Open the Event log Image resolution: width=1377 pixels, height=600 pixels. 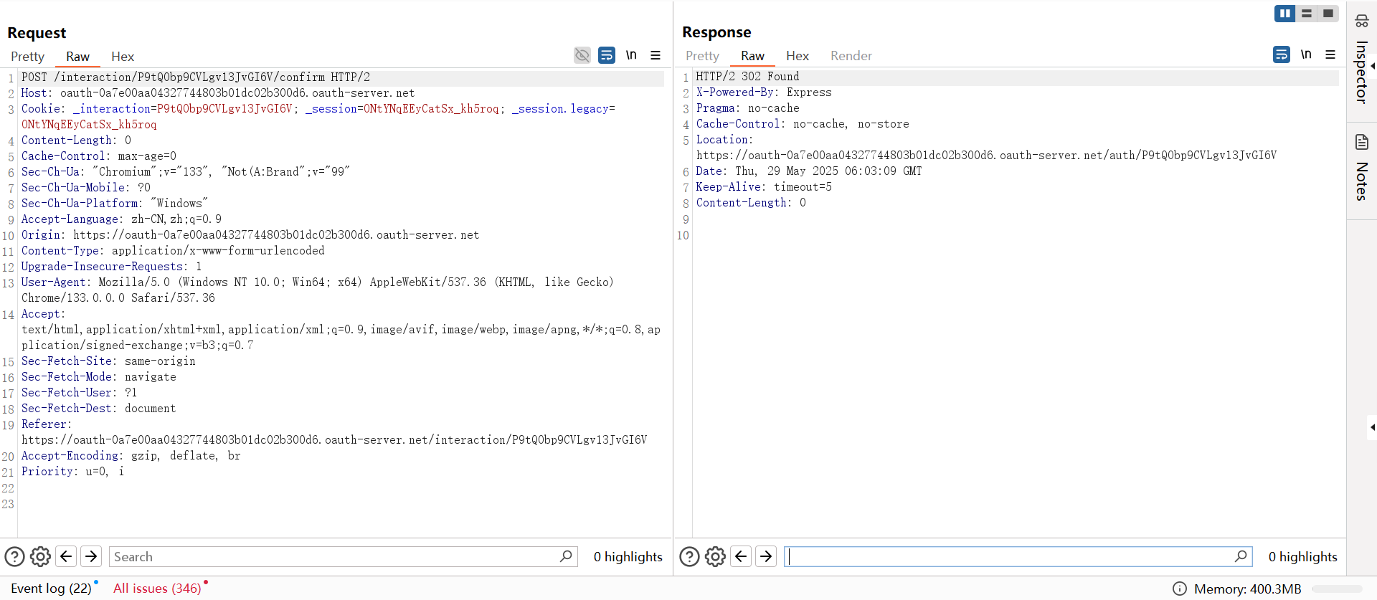coord(51,589)
